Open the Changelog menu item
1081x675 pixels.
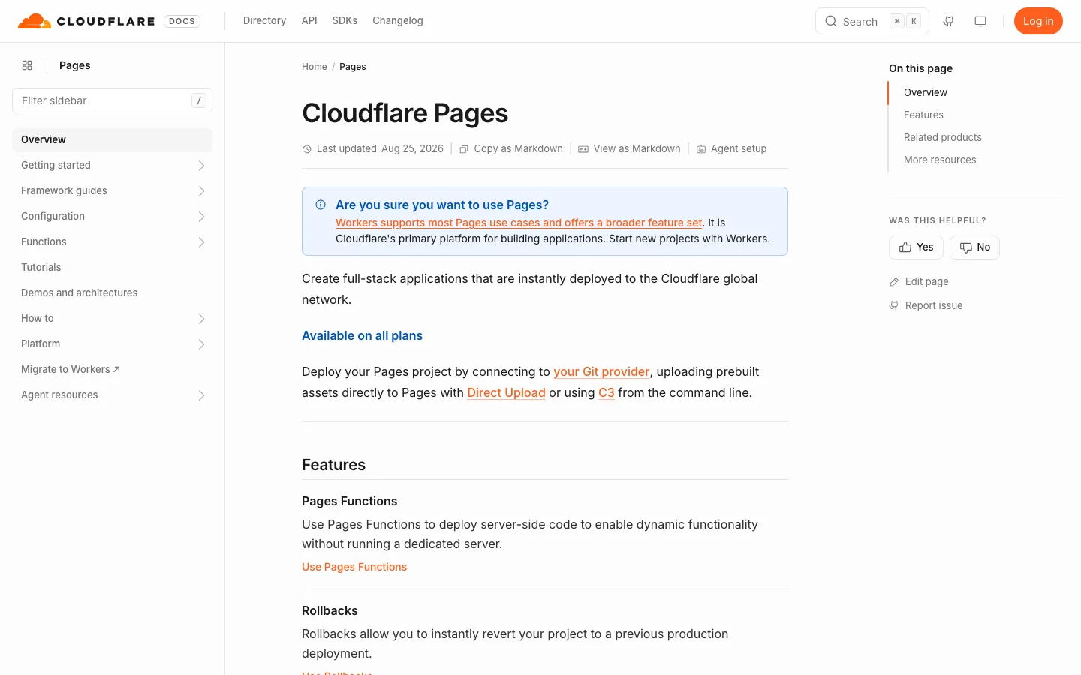[x=398, y=21]
